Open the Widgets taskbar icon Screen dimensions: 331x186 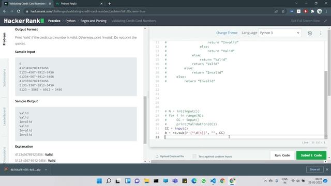[x=128, y=181]
